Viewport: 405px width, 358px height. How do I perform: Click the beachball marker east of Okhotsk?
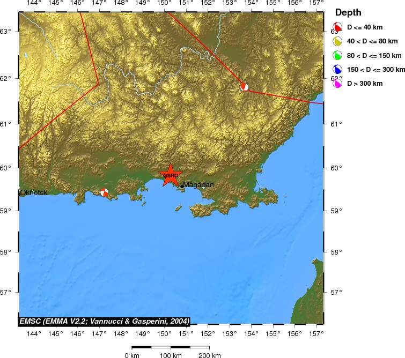pyautogui.click(x=105, y=192)
